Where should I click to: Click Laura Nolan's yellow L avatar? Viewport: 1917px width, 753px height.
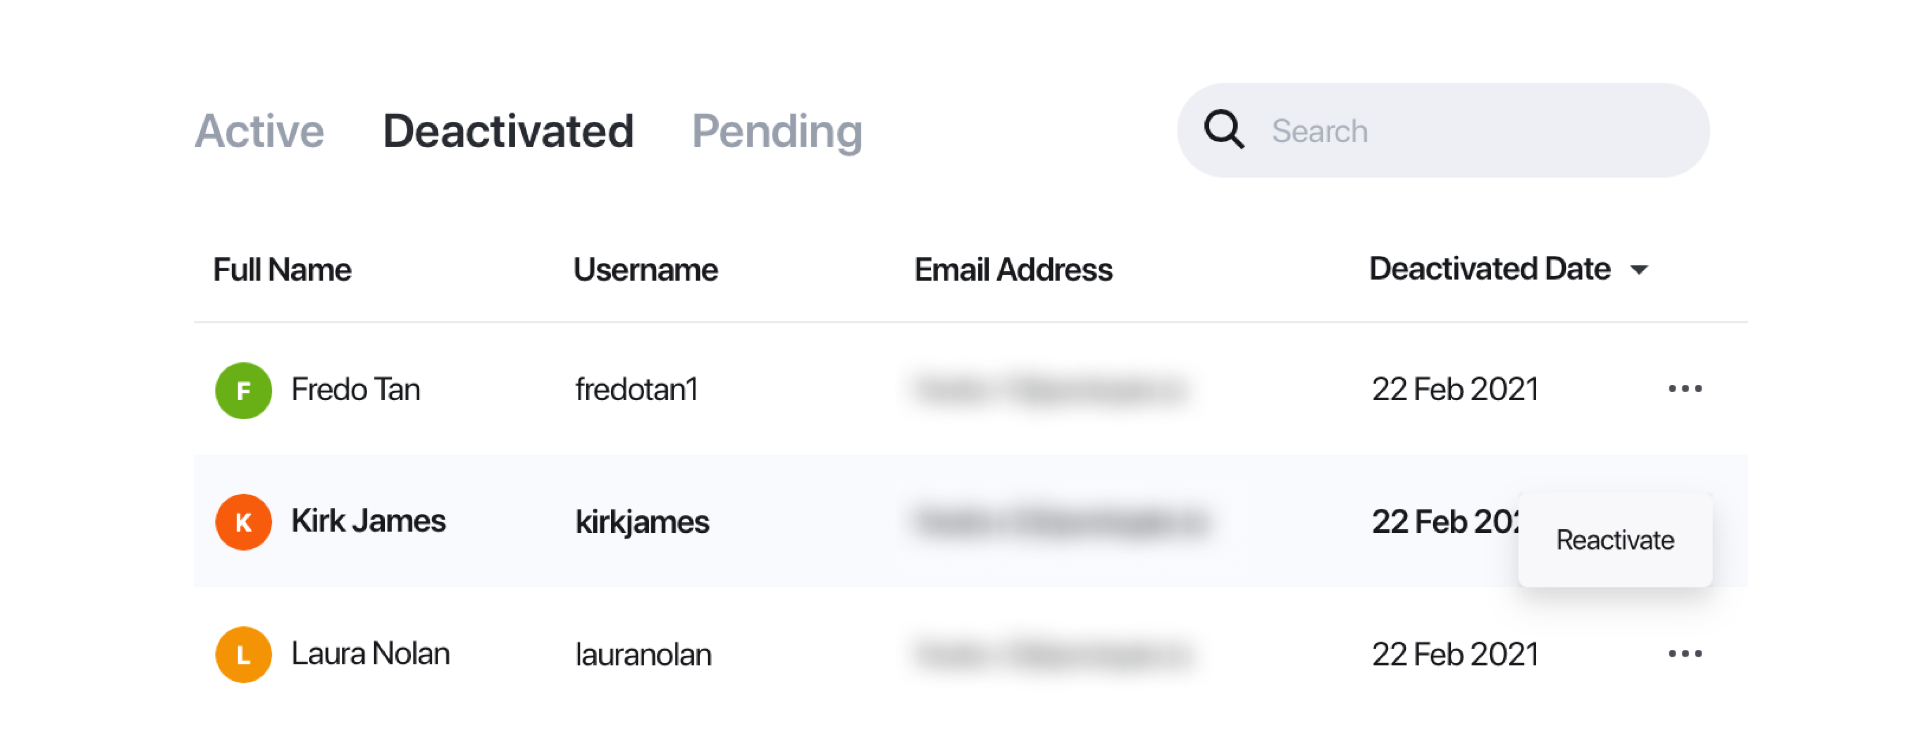pyautogui.click(x=243, y=654)
